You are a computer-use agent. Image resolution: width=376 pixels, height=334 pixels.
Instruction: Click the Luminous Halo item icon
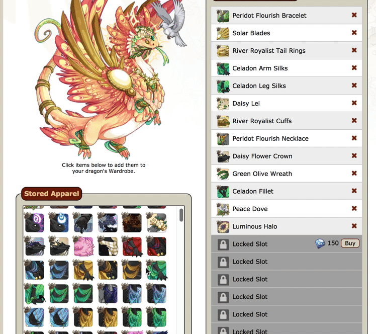(x=223, y=227)
